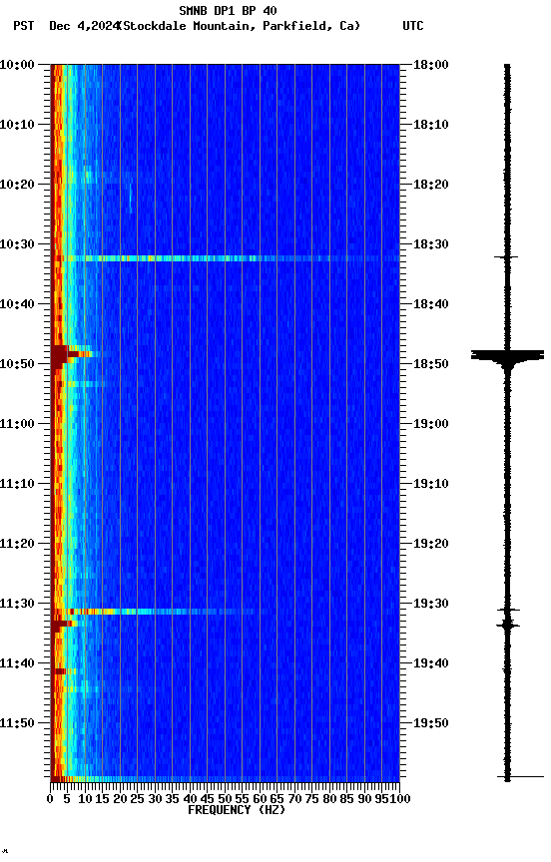Click the PST time label '11:30'
Screen dimensions: 551x862
click(17, 605)
